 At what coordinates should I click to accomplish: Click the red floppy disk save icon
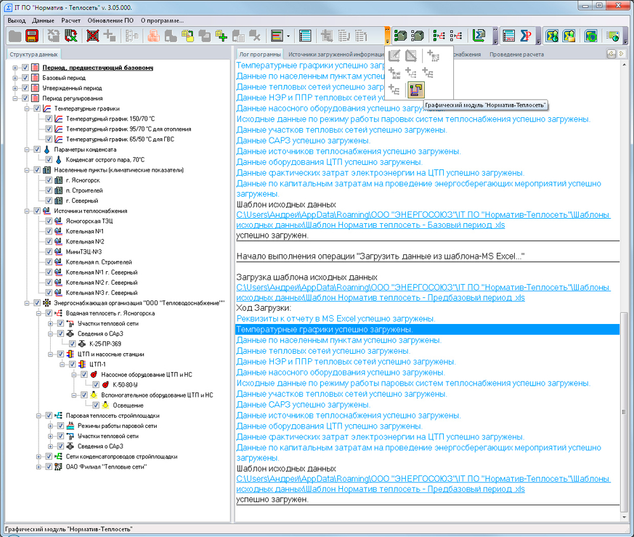tap(32, 36)
